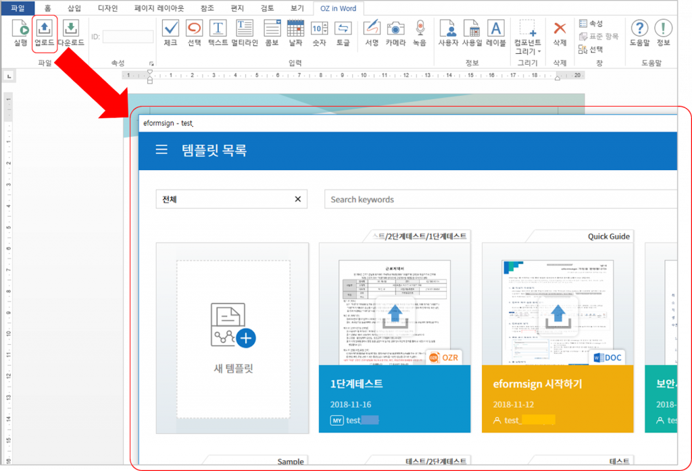Insert a 체크 checkbox component

point(170,33)
